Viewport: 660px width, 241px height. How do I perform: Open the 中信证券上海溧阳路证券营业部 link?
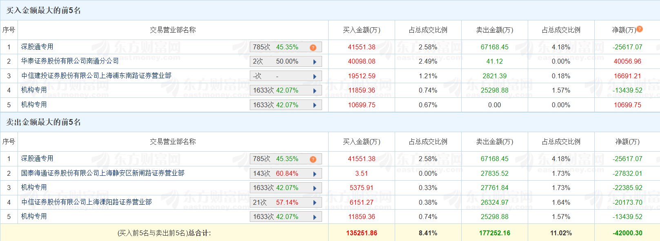coord(87,202)
